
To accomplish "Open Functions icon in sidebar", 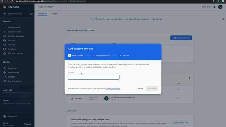I will pos(5,49).
